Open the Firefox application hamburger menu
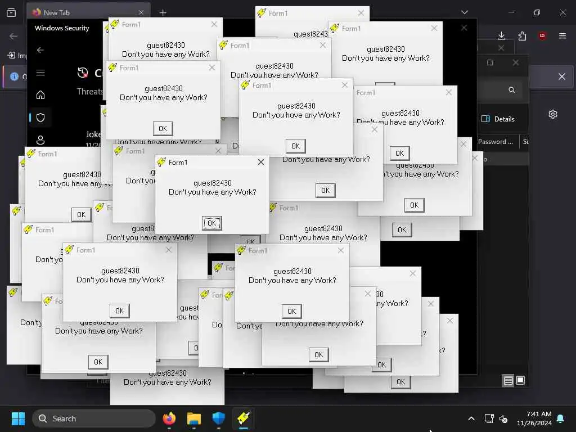Screen dimensions: 576x432 tap(562, 35)
